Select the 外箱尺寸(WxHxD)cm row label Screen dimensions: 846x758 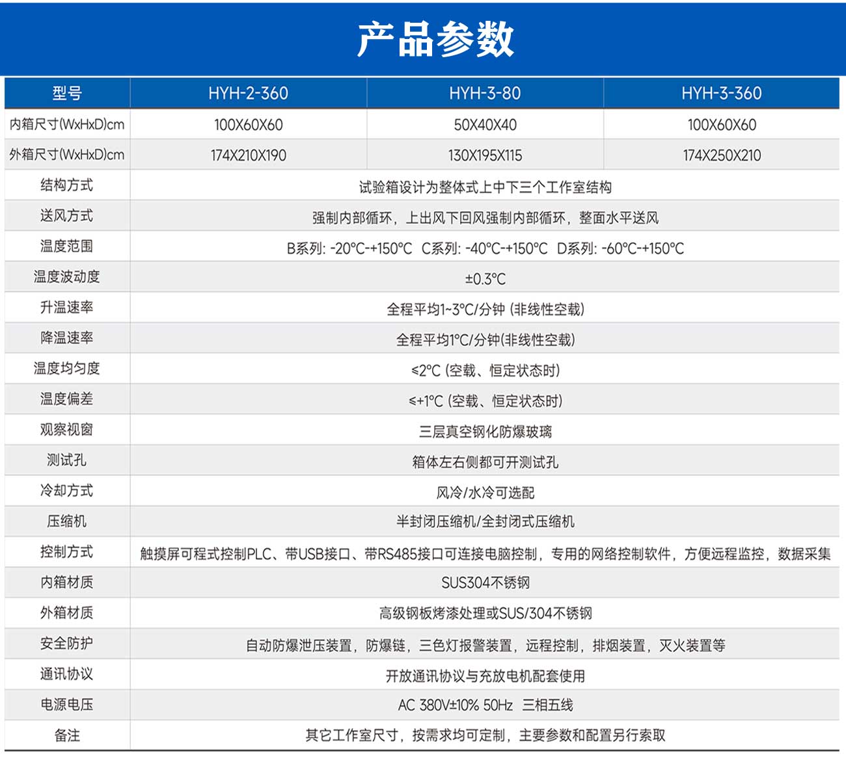[67, 155]
